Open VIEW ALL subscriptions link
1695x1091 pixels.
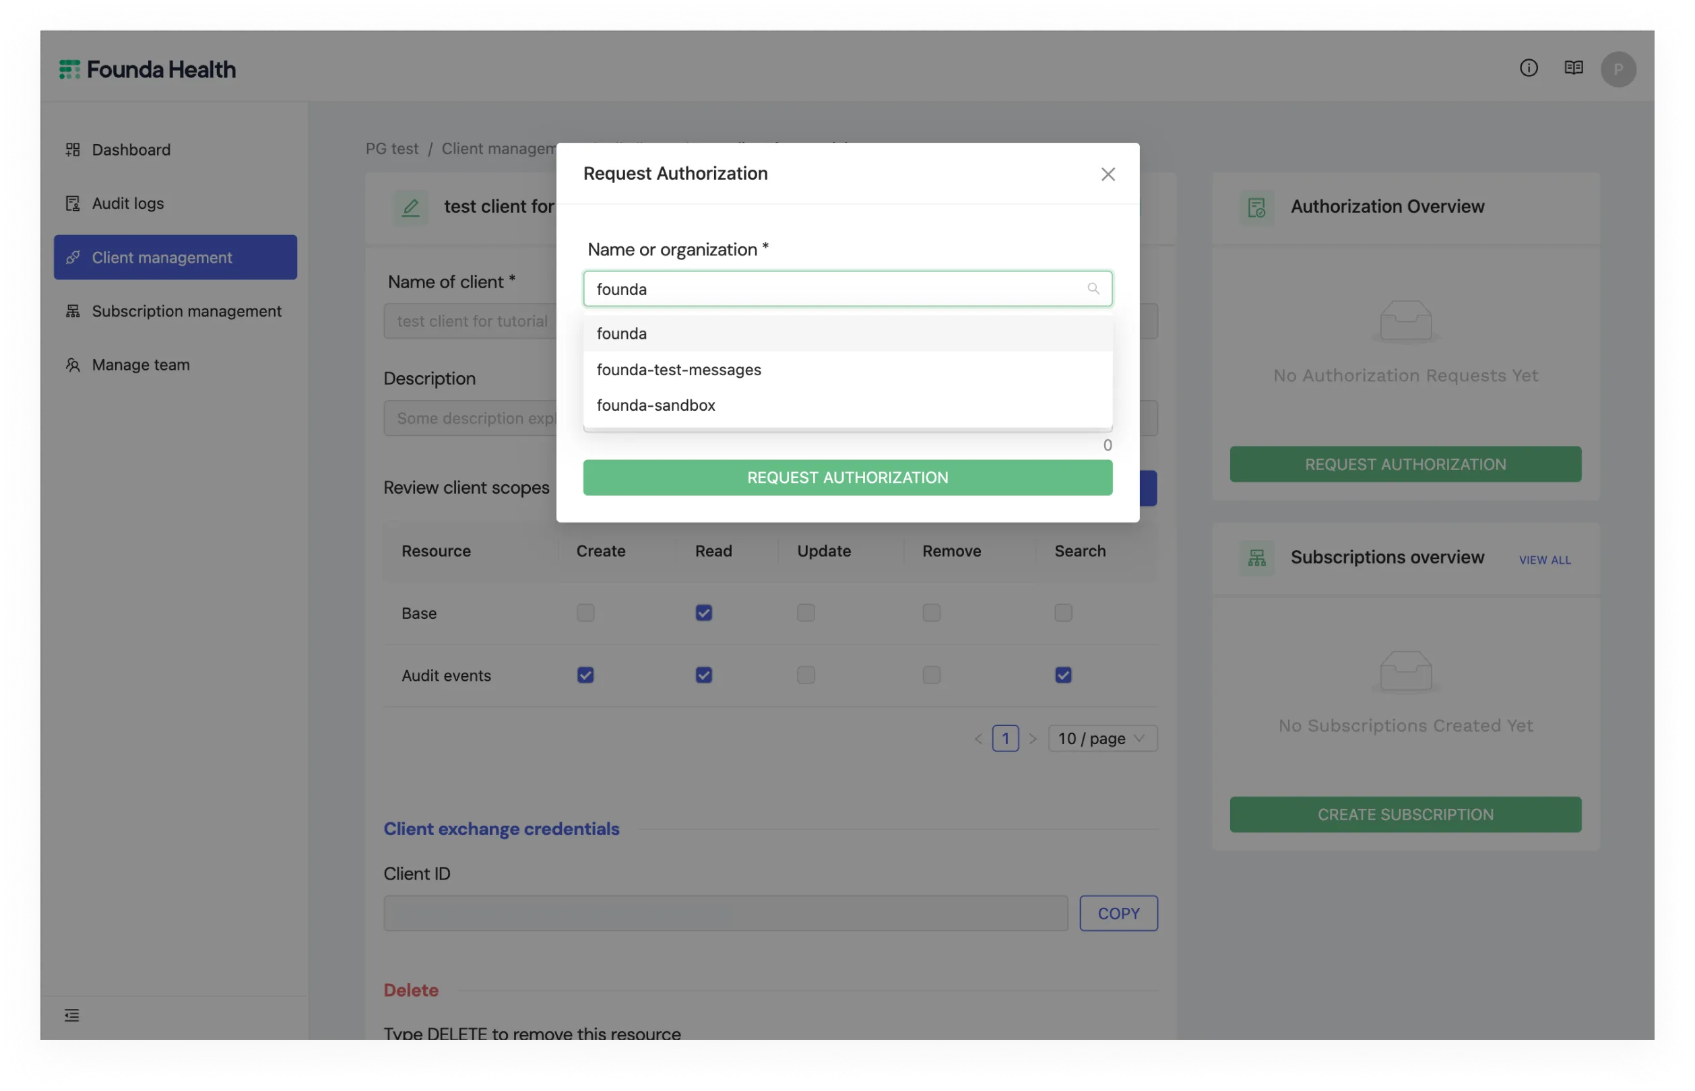coord(1545,560)
